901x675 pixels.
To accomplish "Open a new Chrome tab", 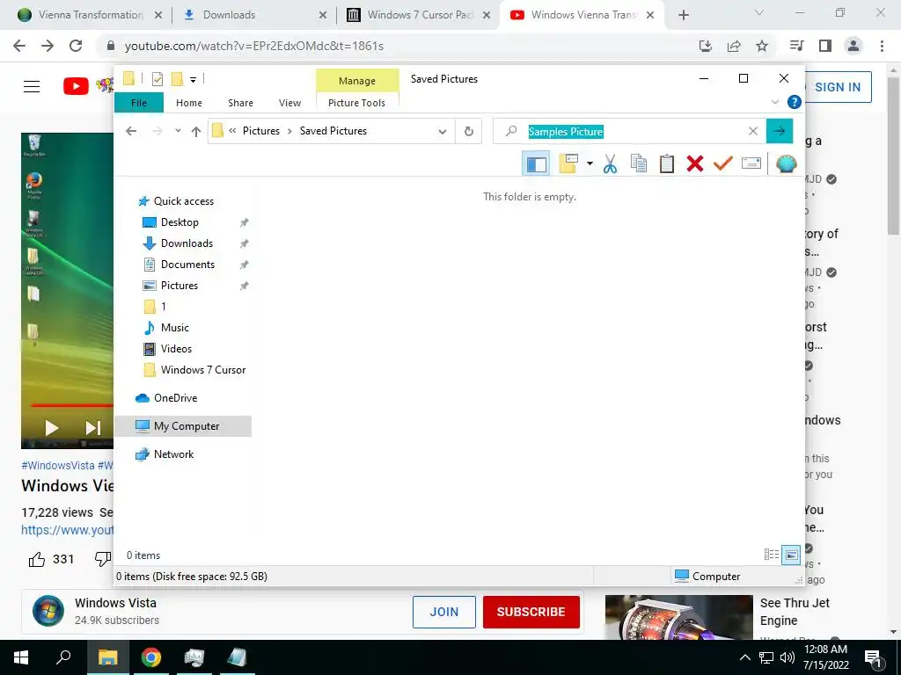I will click(683, 15).
